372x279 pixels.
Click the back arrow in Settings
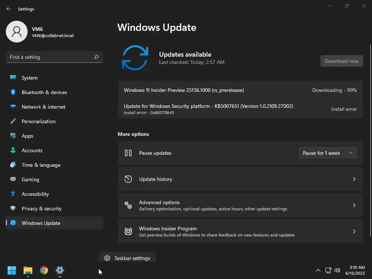click(x=9, y=9)
